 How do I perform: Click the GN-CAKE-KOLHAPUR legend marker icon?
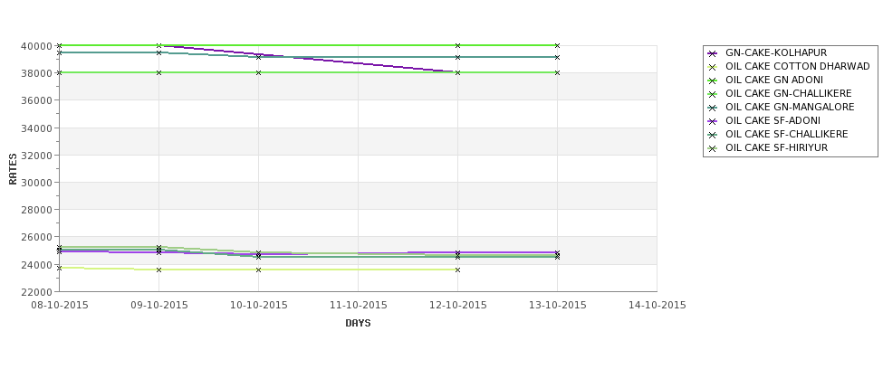tap(713, 53)
